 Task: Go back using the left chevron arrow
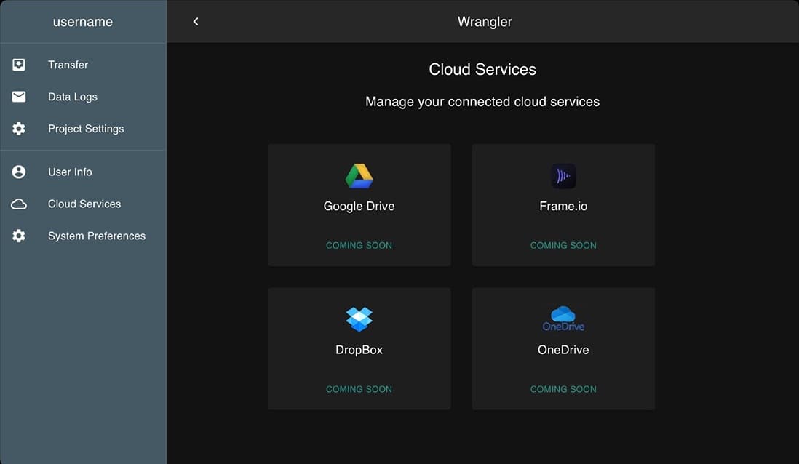[x=196, y=22]
